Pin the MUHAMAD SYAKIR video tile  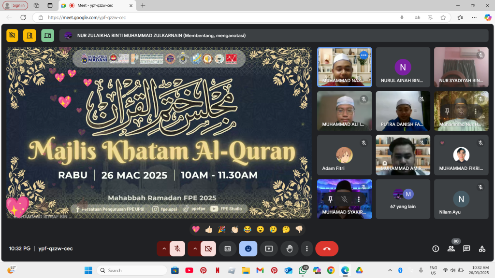330,199
